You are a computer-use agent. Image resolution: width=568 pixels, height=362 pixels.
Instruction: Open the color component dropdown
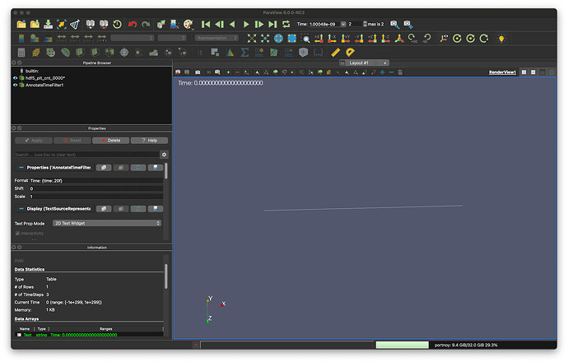tap(172, 38)
